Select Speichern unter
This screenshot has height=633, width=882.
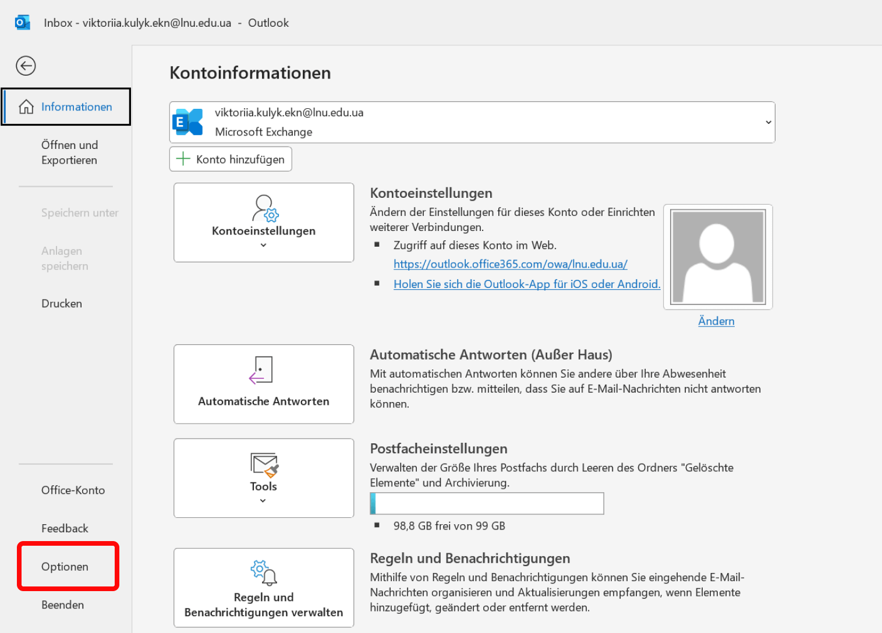click(x=80, y=213)
